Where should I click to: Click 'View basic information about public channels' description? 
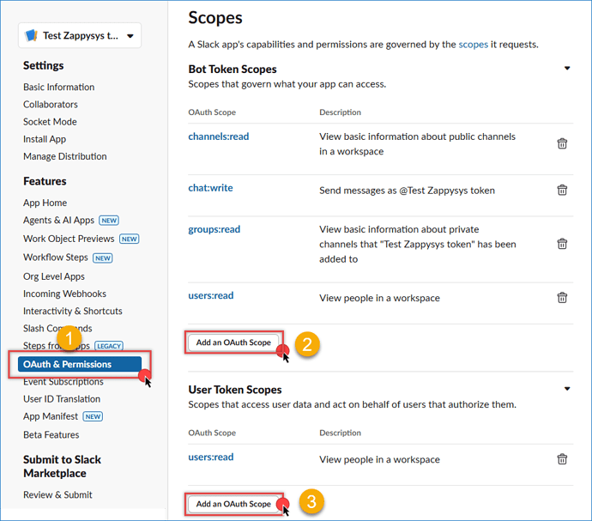coord(417,144)
